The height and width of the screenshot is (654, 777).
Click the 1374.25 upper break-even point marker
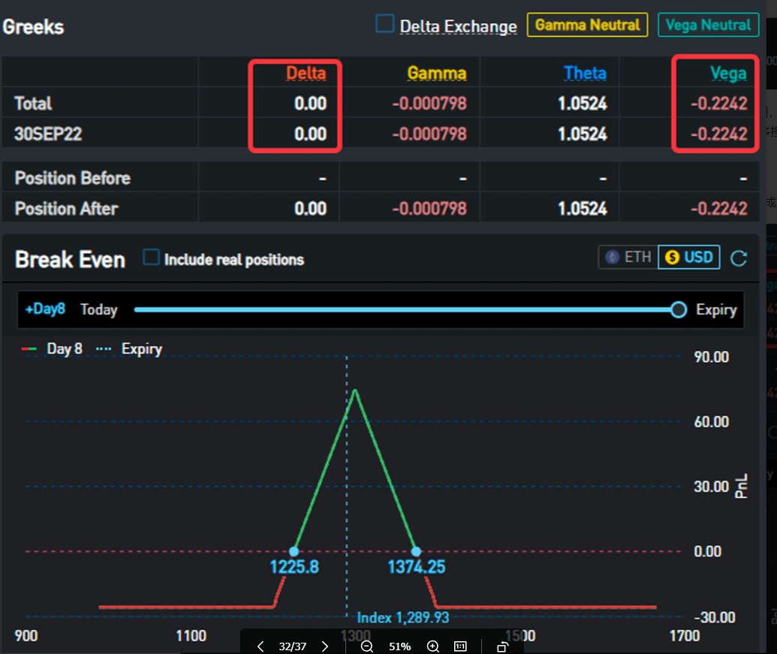(x=416, y=551)
